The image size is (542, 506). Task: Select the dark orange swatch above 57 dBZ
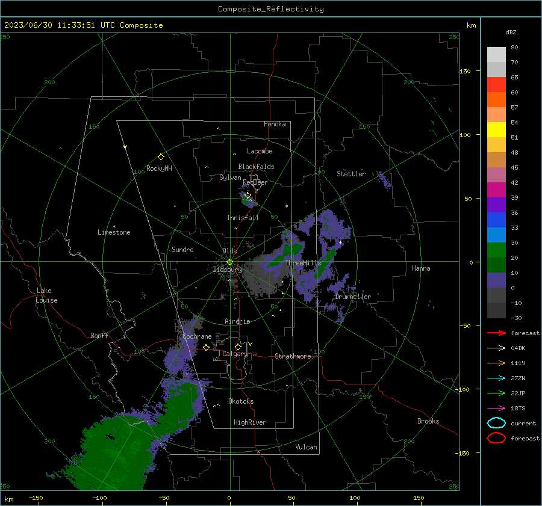point(496,99)
